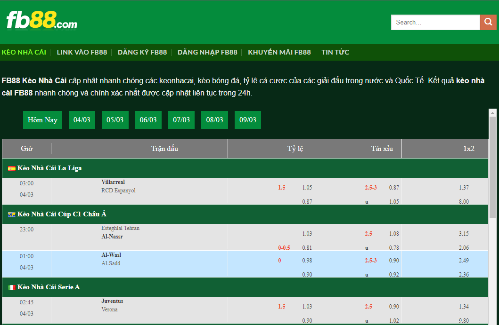Viewport: 499px width, 325px height.
Task: Click the 1.34 odds for Juventus
Action: pos(464,307)
